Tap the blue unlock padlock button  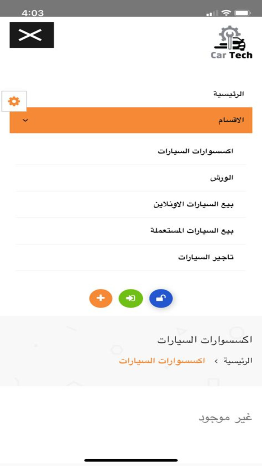161,299
